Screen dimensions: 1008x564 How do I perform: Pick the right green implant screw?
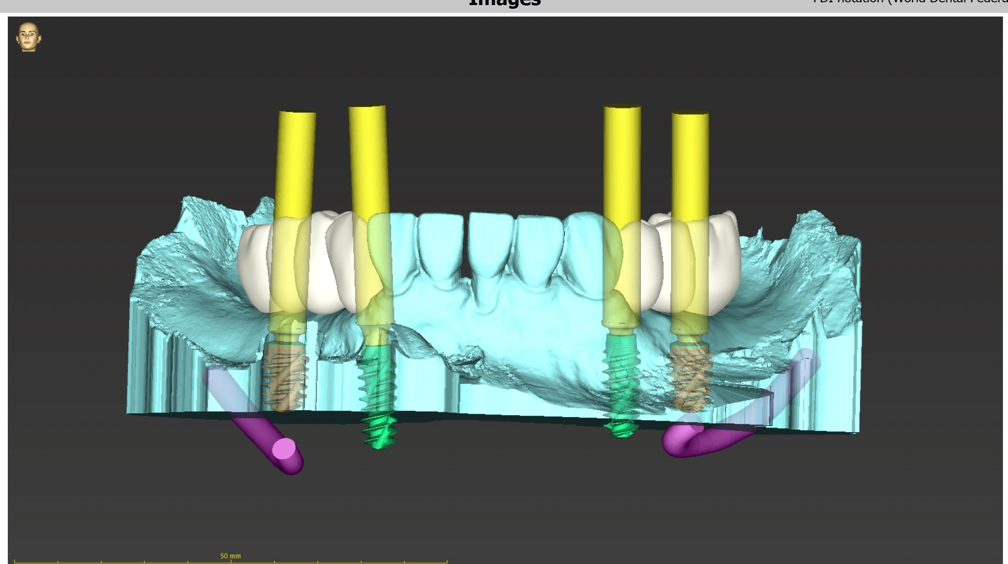(x=621, y=385)
